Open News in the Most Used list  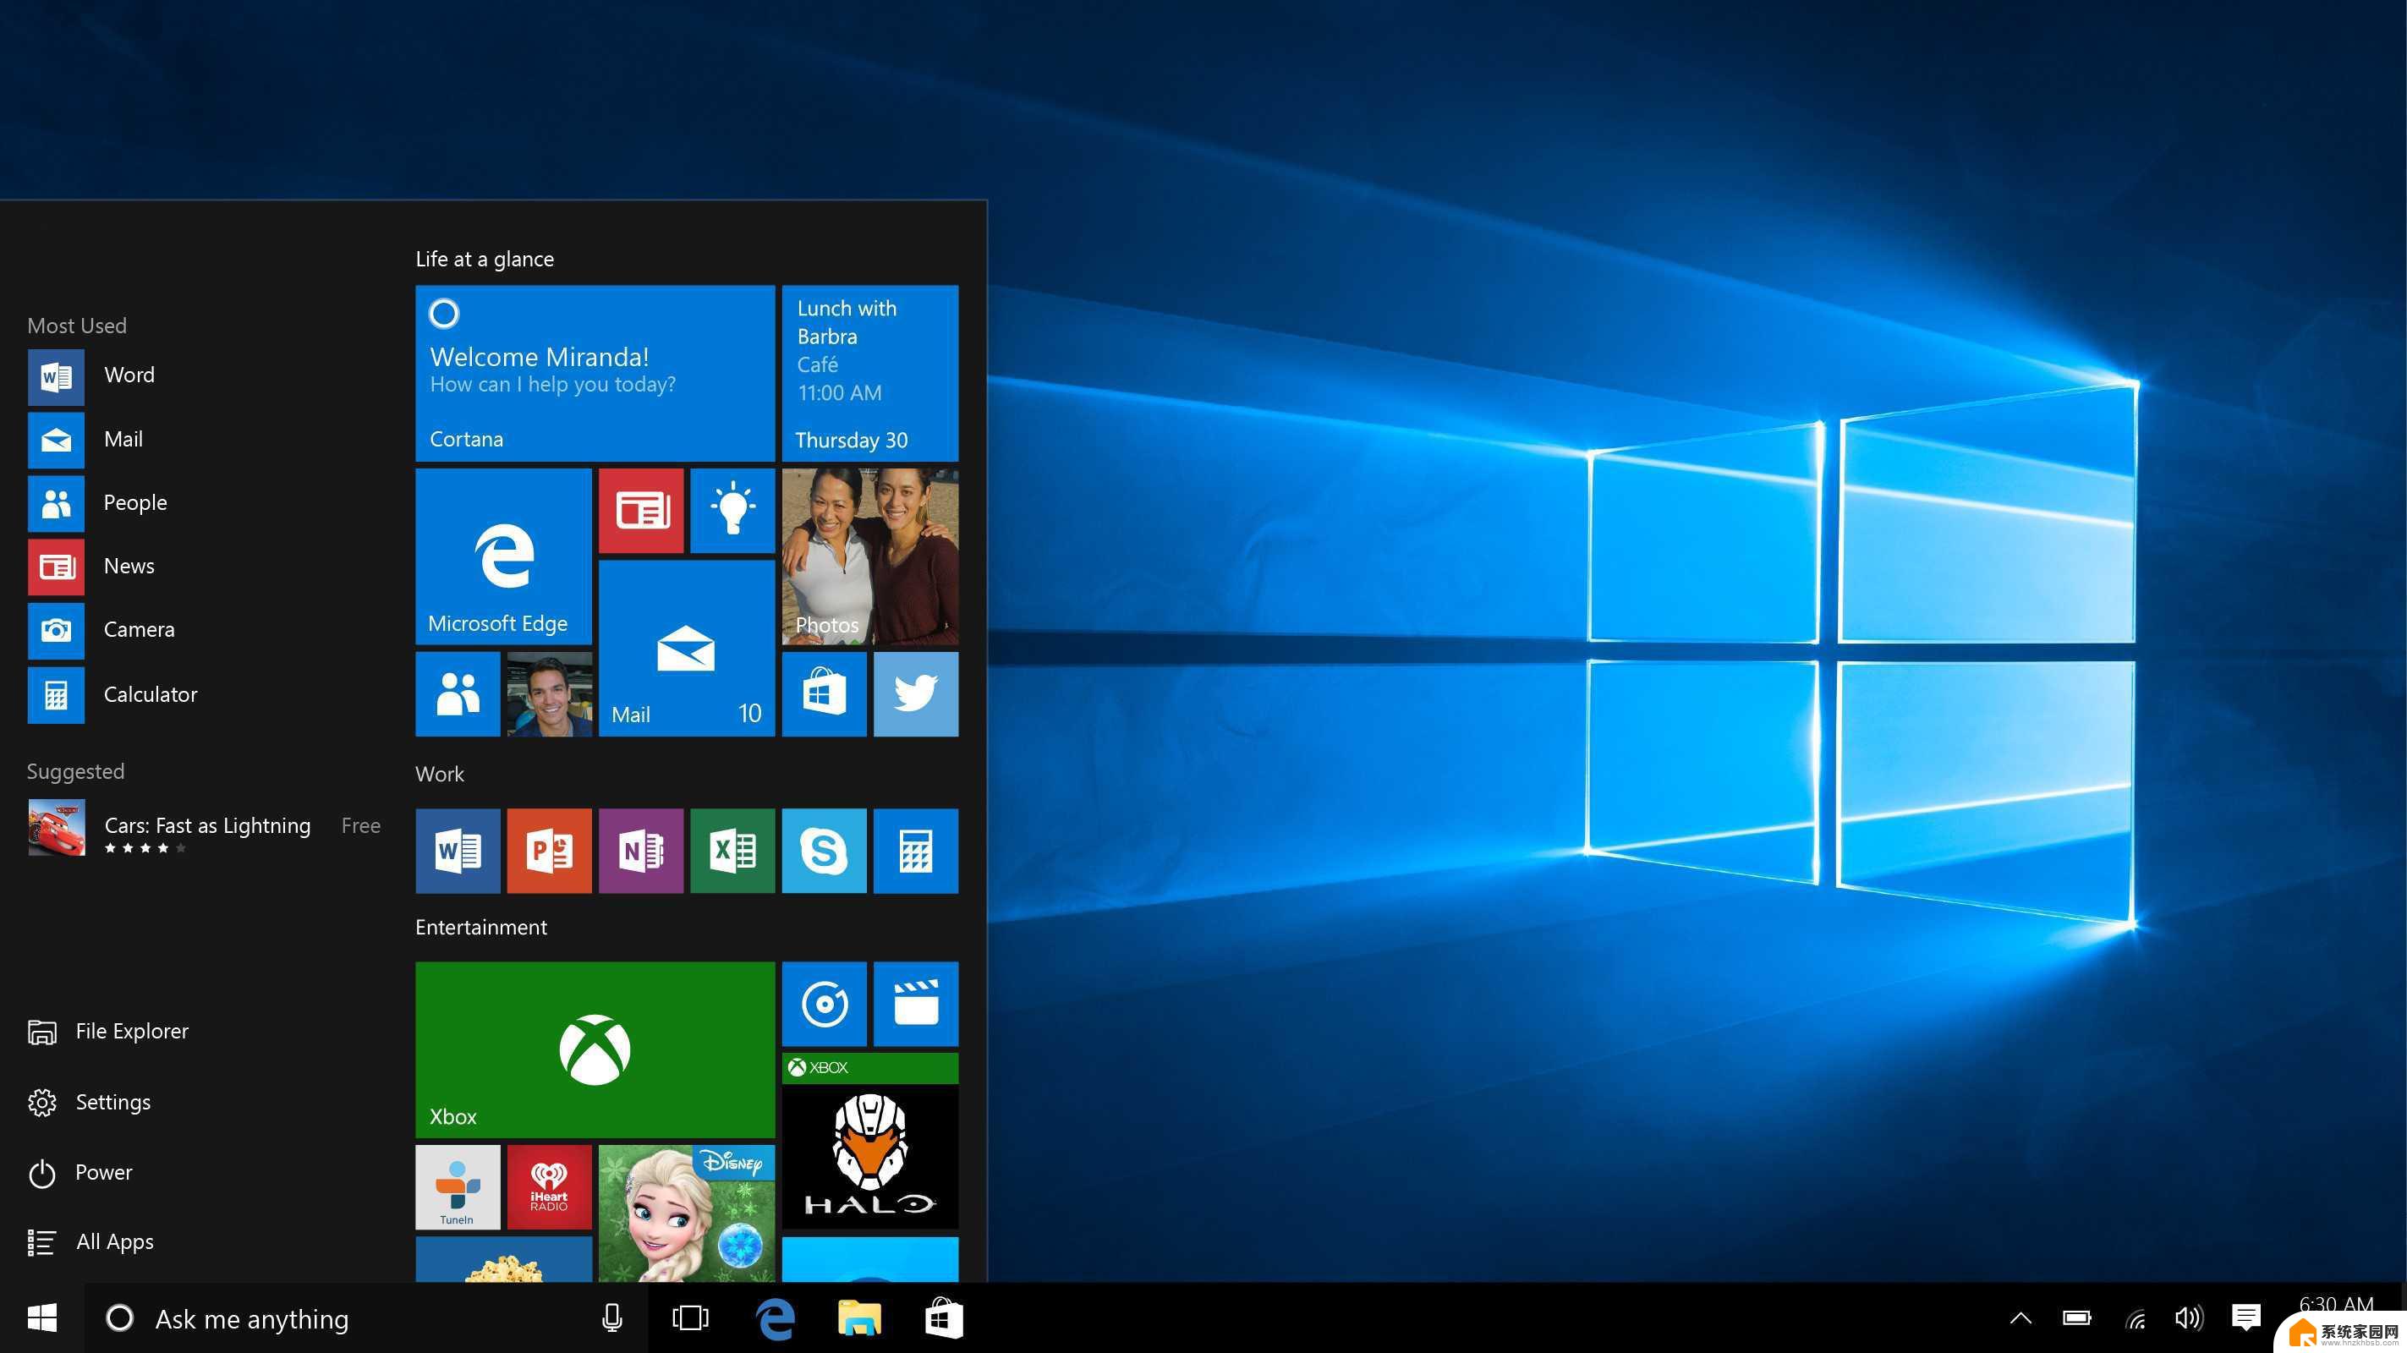[x=90, y=567]
